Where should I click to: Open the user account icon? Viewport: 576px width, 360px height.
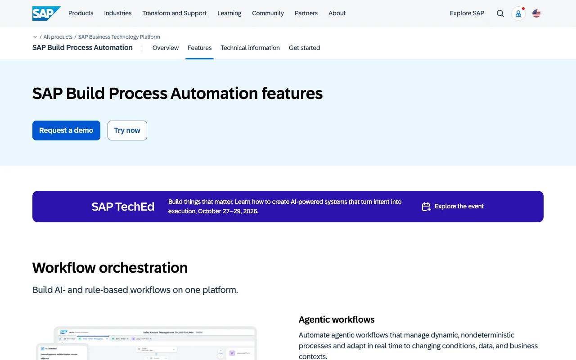click(x=518, y=13)
